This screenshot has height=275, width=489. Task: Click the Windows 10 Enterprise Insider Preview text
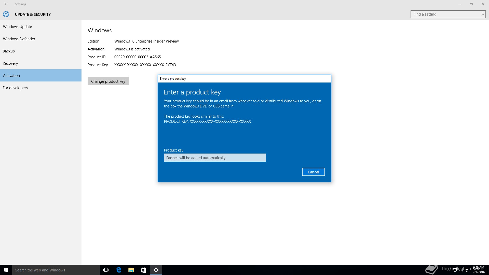coord(146,41)
